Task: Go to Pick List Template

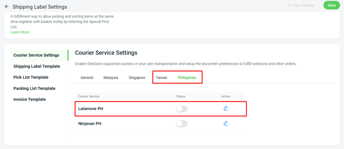Action: (x=31, y=77)
